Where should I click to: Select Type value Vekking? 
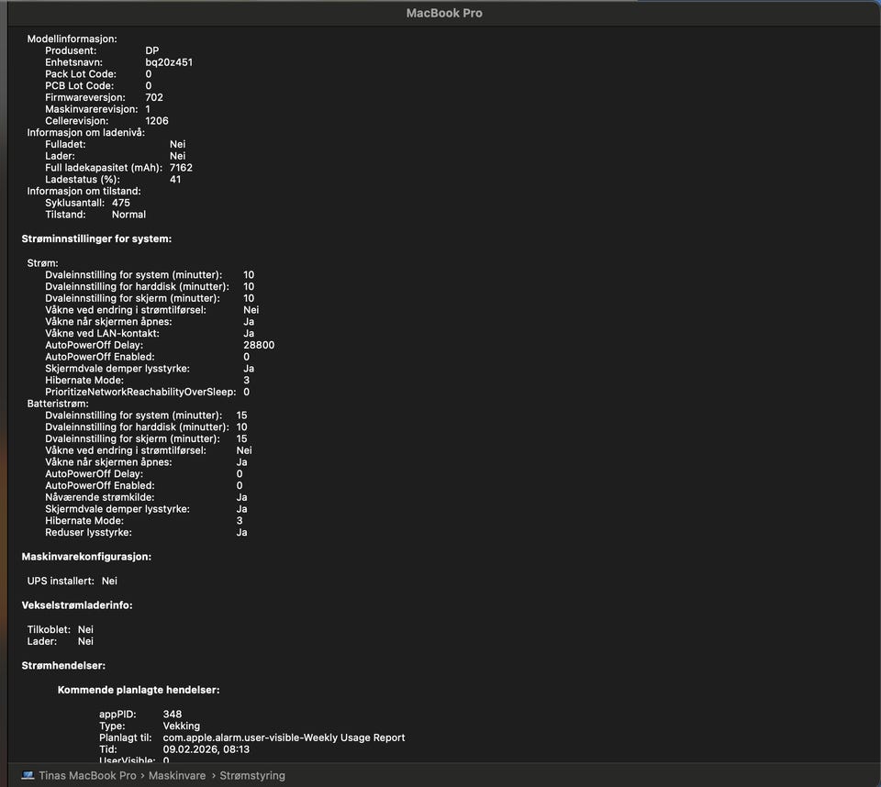(181, 726)
